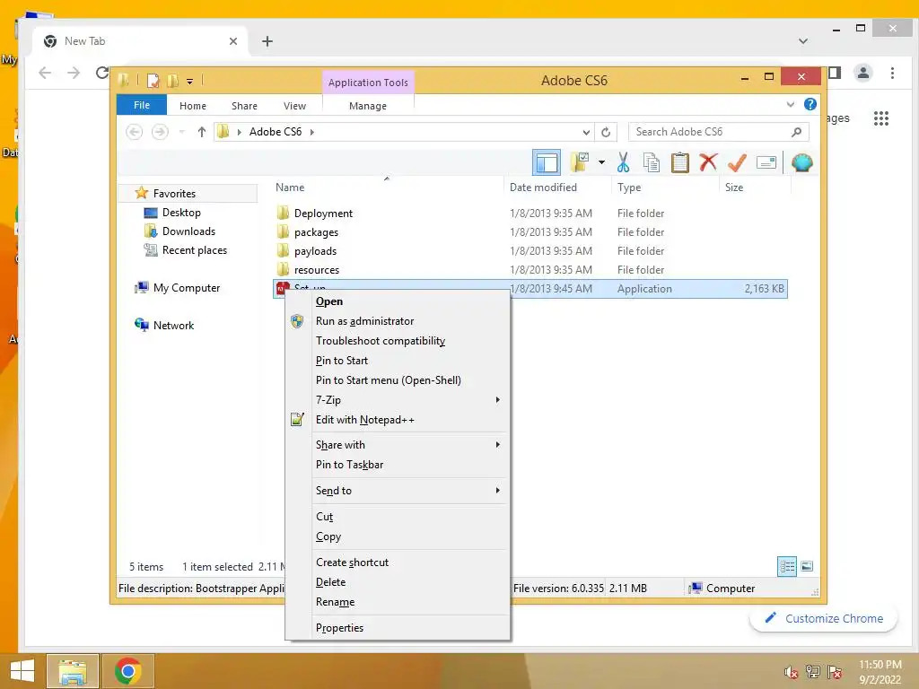Select the Deployment folder

(x=323, y=214)
